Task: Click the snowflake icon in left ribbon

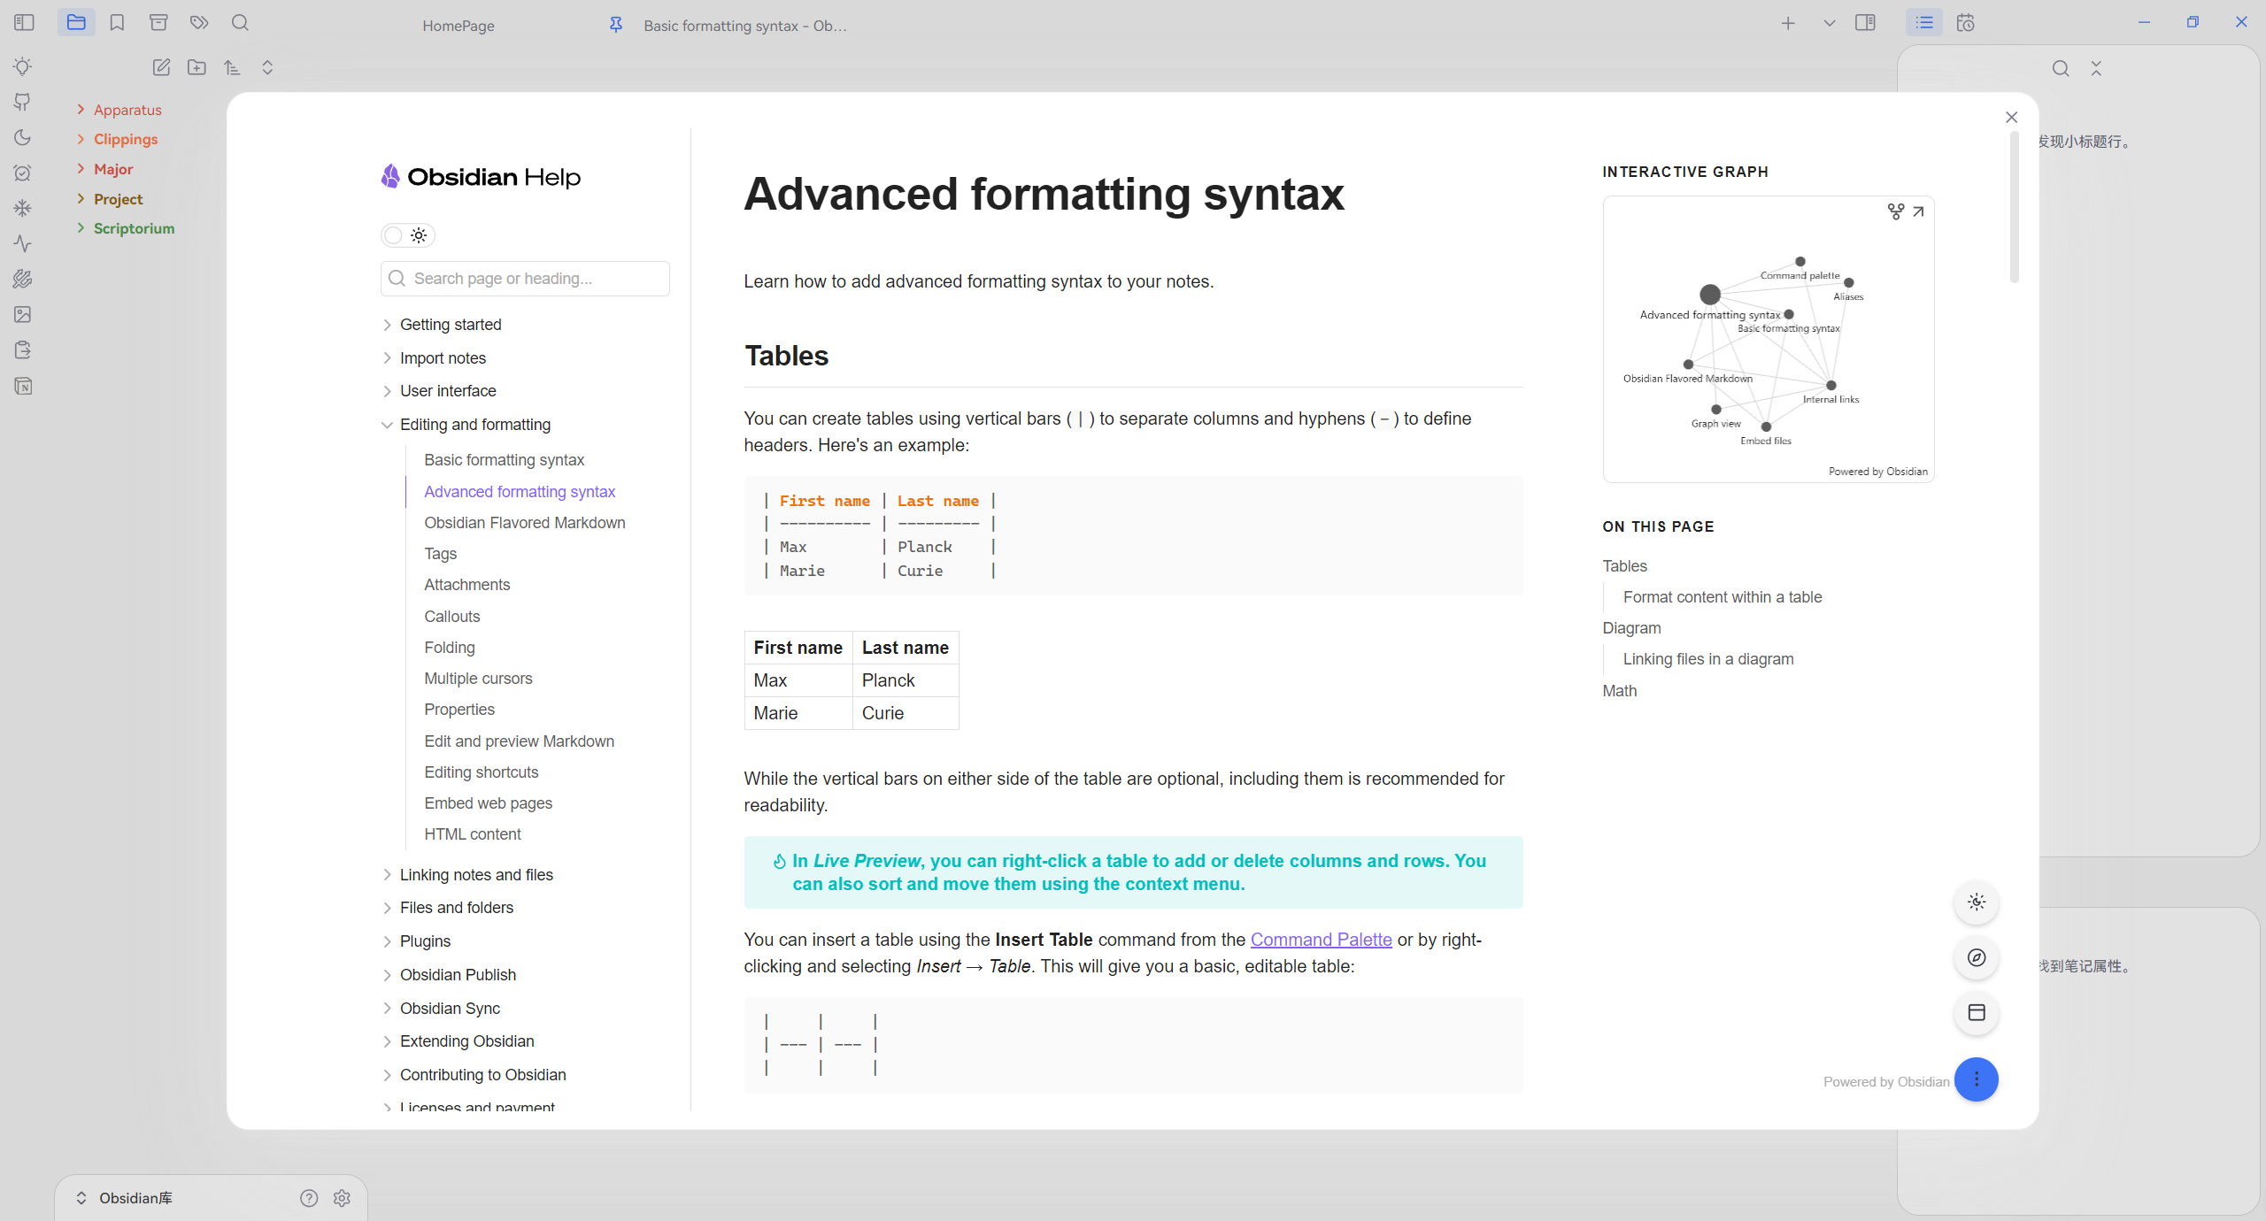Action: point(23,208)
